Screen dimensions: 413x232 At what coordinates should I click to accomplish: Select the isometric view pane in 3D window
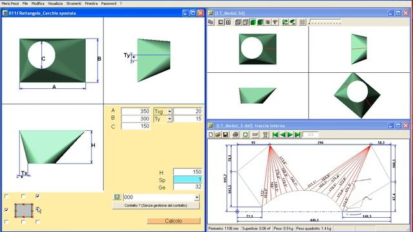tap(359, 95)
